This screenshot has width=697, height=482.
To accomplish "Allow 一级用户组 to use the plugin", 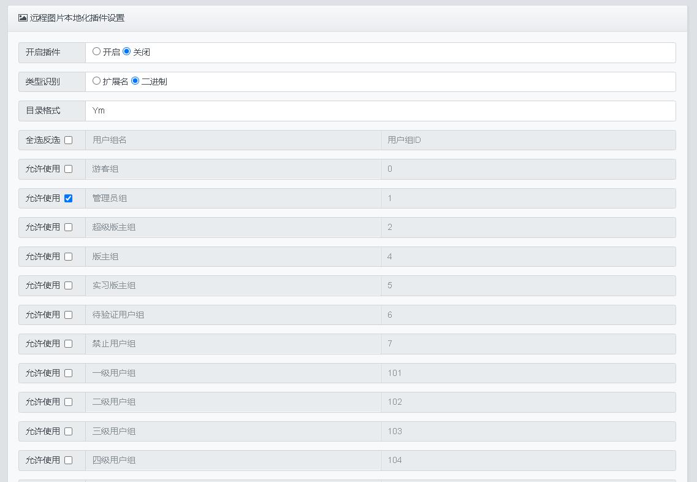I will click(69, 373).
